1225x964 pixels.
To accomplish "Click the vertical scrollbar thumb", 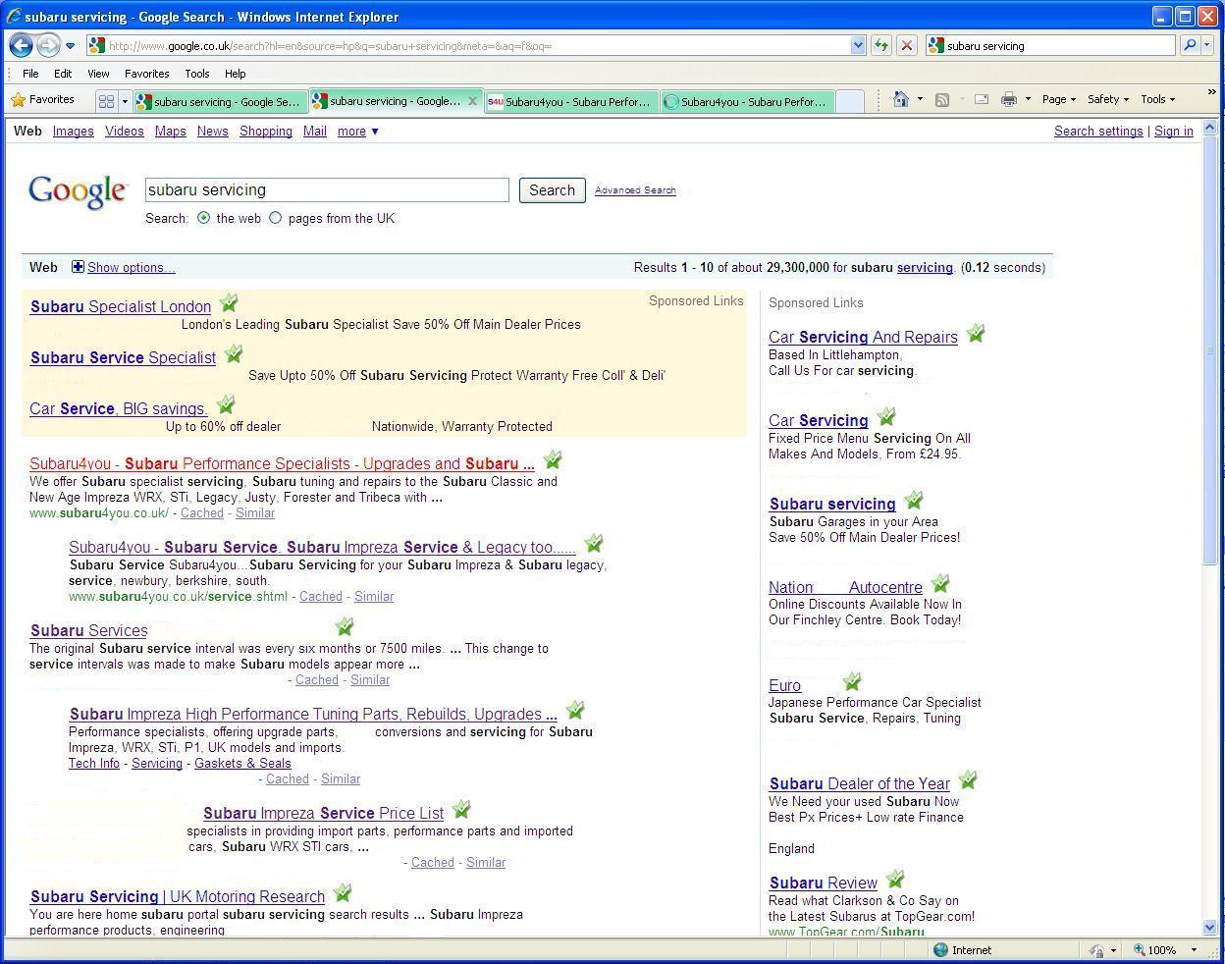I will (1208, 349).
